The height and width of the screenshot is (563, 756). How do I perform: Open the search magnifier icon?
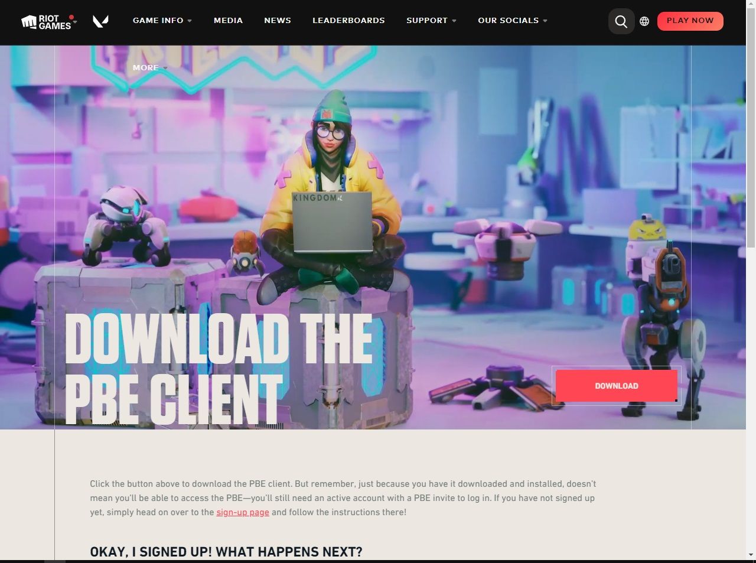(621, 21)
